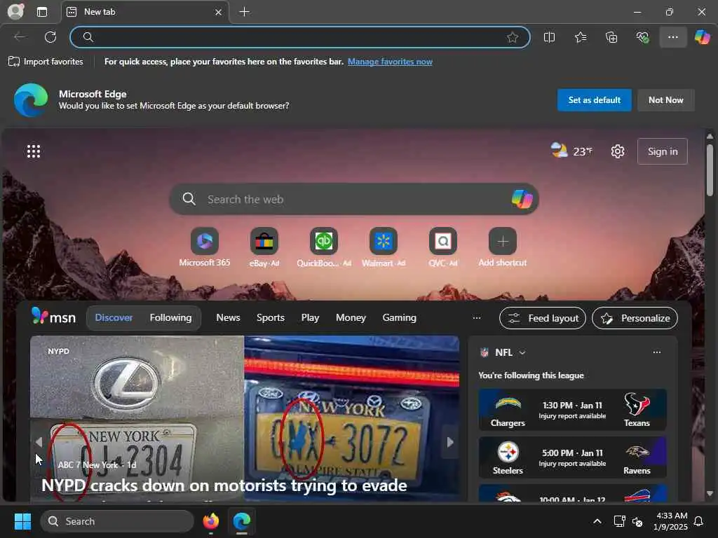Open the News tab

point(228,317)
